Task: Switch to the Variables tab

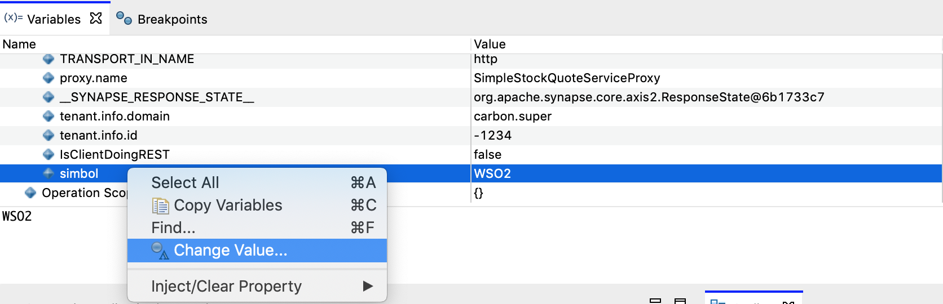Action: click(x=54, y=19)
